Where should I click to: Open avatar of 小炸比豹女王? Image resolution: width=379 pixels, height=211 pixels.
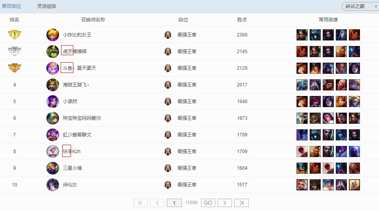coord(53,35)
